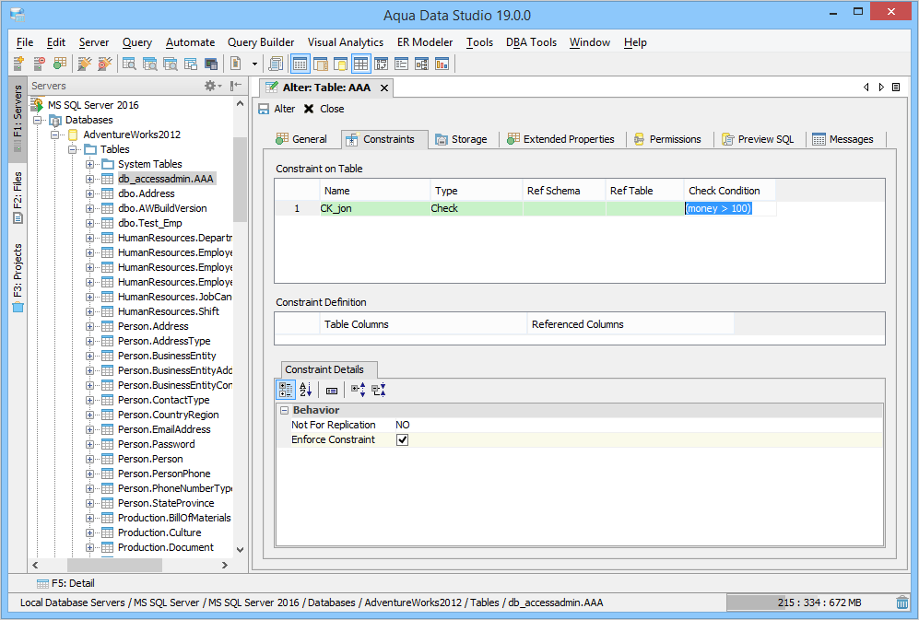Viewport: 919px width, 620px height.
Task: Toggle the highlighted plain grid toolbar button
Action: click(361, 64)
